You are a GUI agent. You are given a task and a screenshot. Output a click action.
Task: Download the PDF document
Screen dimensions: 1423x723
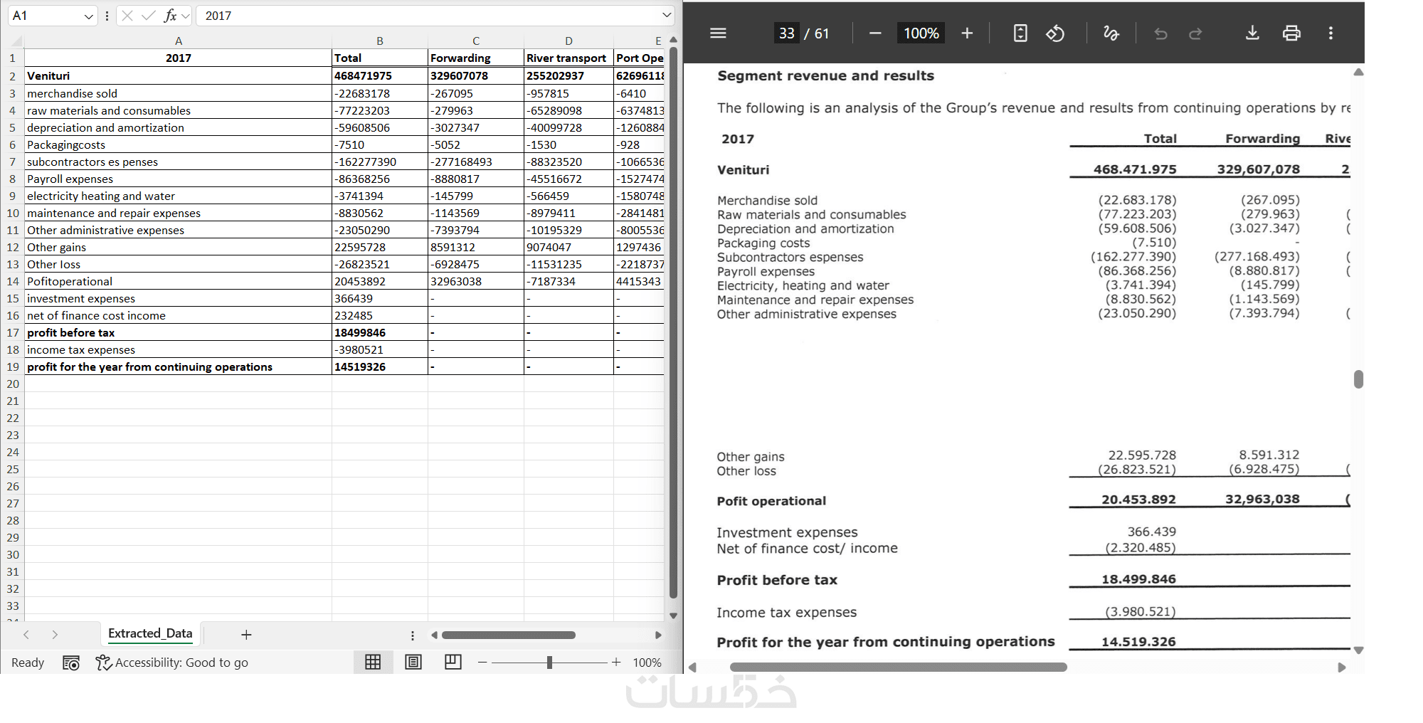[x=1253, y=33]
